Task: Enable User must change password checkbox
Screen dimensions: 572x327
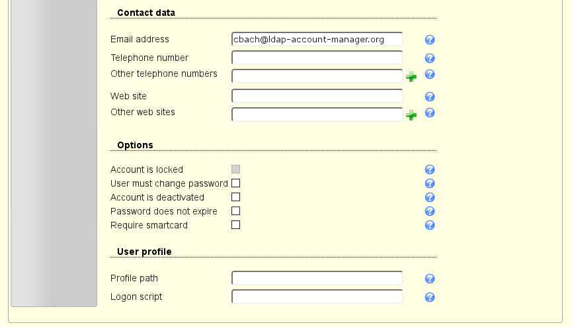Action: tap(236, 183)
